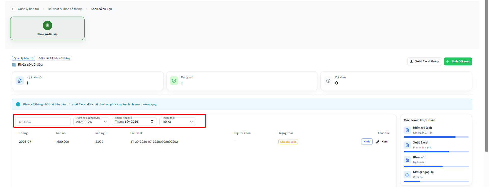Click the Khóa button in the 2026-07 row
Screen dimensions: 489x187
click(367, 142)
